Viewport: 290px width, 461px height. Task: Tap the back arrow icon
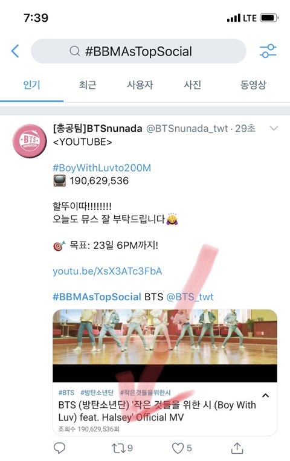(15, 51)
